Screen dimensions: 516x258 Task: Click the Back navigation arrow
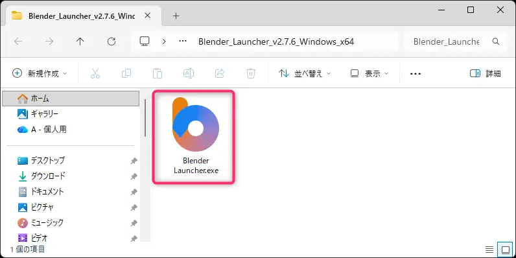pyautogui.click(x=18, y=41)
